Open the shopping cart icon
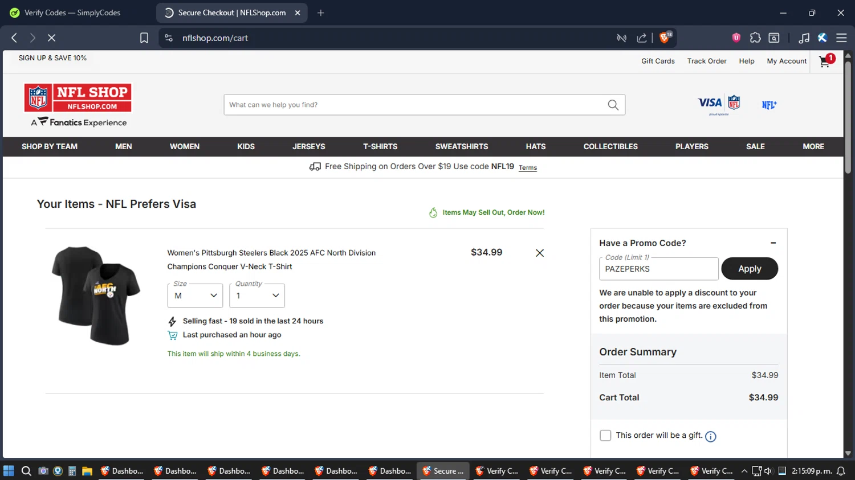The width and height of the screenshot is (855, 480). [x=826, y=60]
